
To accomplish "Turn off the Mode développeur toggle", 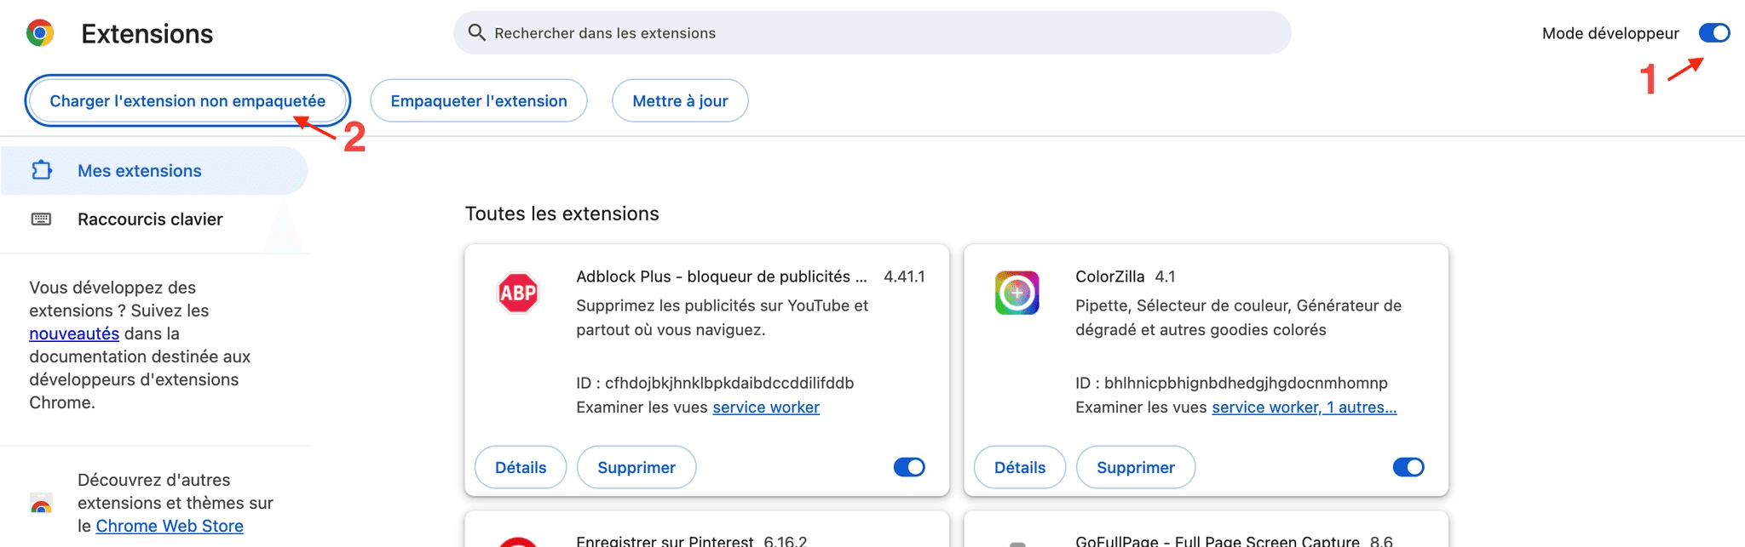I will (x=1714, y=33).
